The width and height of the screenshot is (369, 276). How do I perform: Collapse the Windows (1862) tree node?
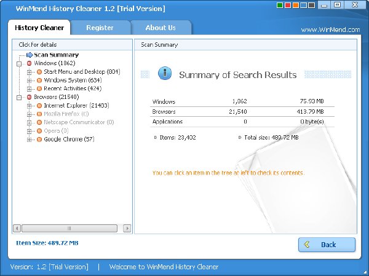pyautogui.click(x=19, y=63)
